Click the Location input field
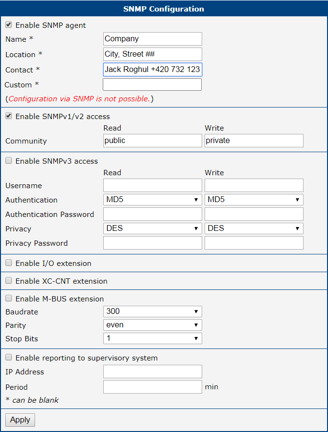 [153, 54]
